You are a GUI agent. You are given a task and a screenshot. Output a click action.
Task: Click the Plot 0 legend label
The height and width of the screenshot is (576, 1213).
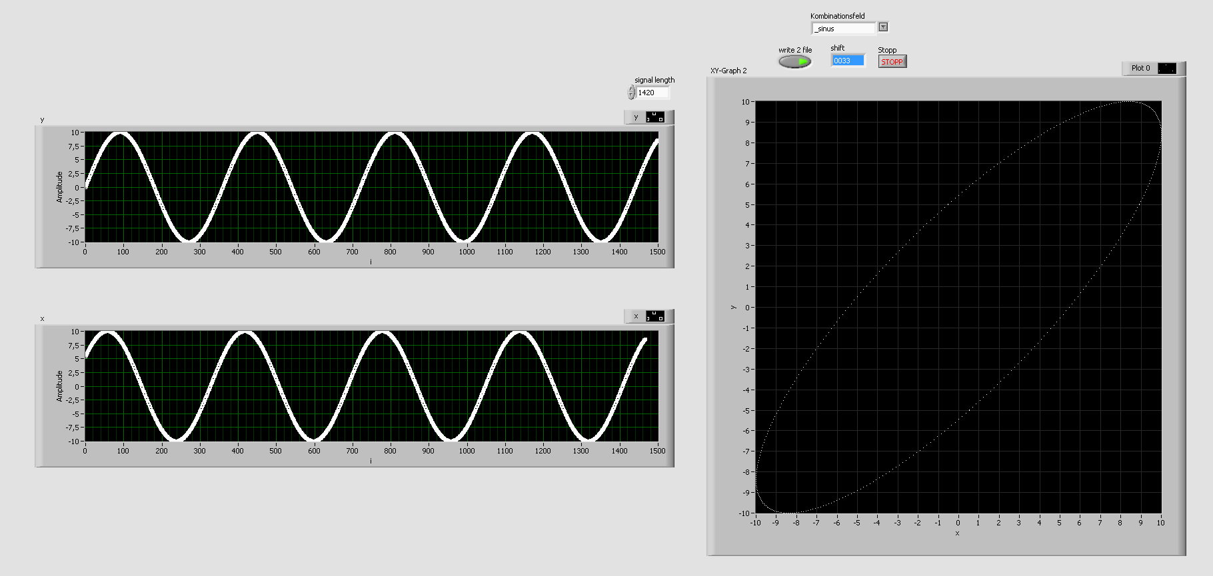coord(1140,68)
